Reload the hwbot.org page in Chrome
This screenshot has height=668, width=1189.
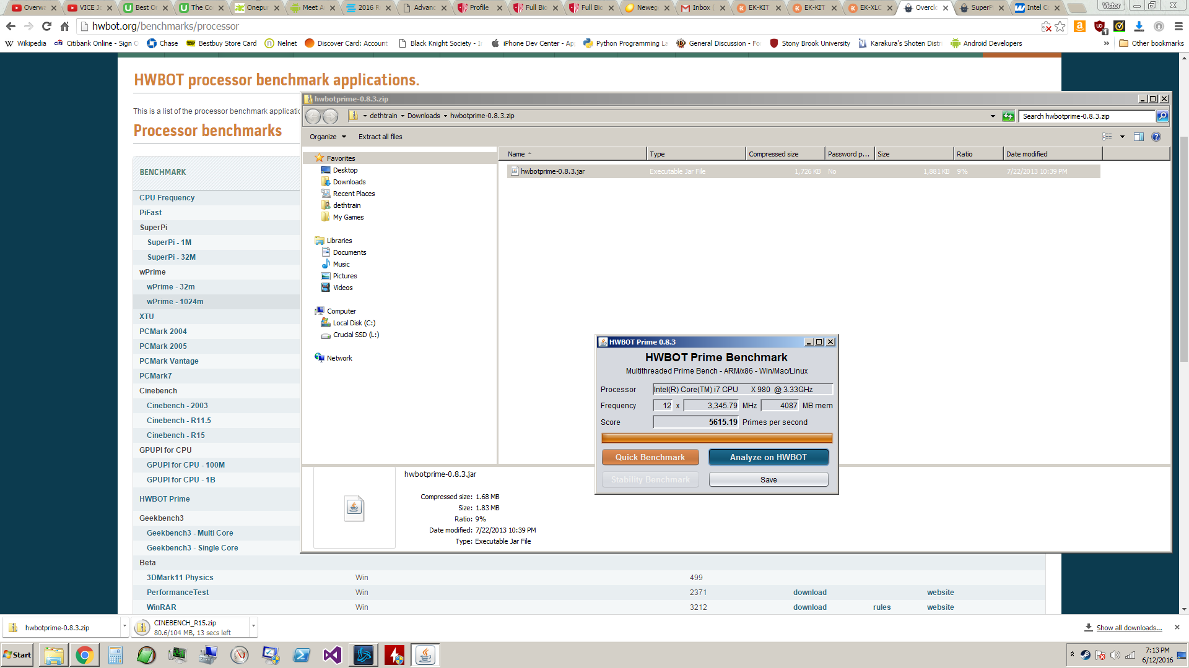(x=46, y=26)
